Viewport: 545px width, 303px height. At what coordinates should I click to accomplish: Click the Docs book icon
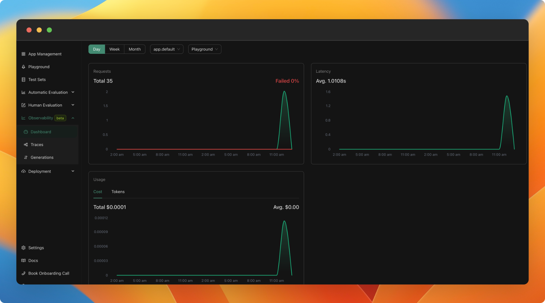pyautogui.click(x=24, y=260)
